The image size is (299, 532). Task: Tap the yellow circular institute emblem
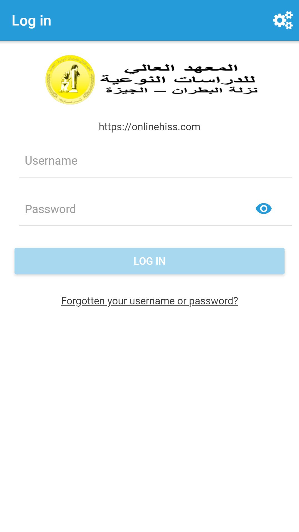(x=70, y=80)
